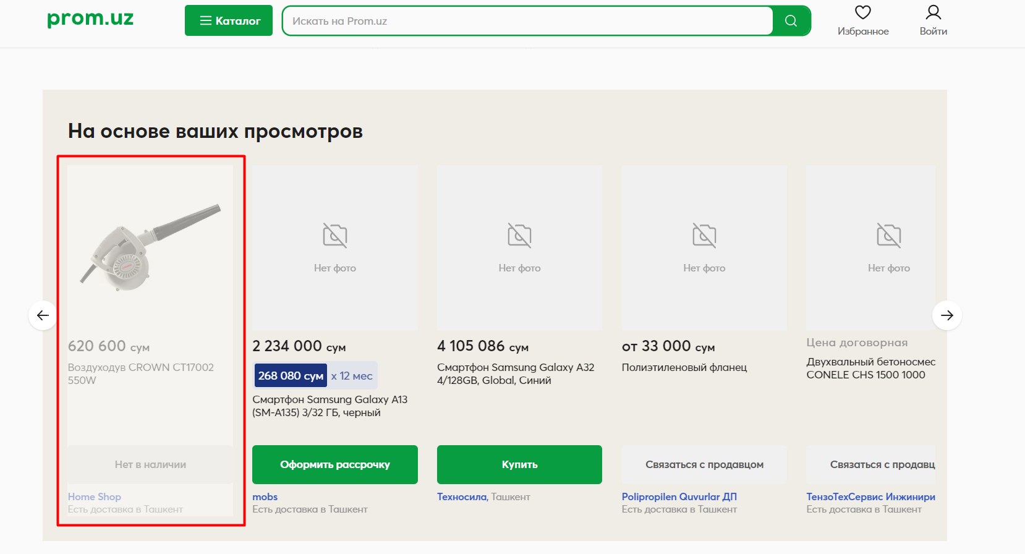1025x554 pixels.
Task: Contact seller of CONELE бетоносмеситель
Action: pyautogui.click(x=870, y=464)
